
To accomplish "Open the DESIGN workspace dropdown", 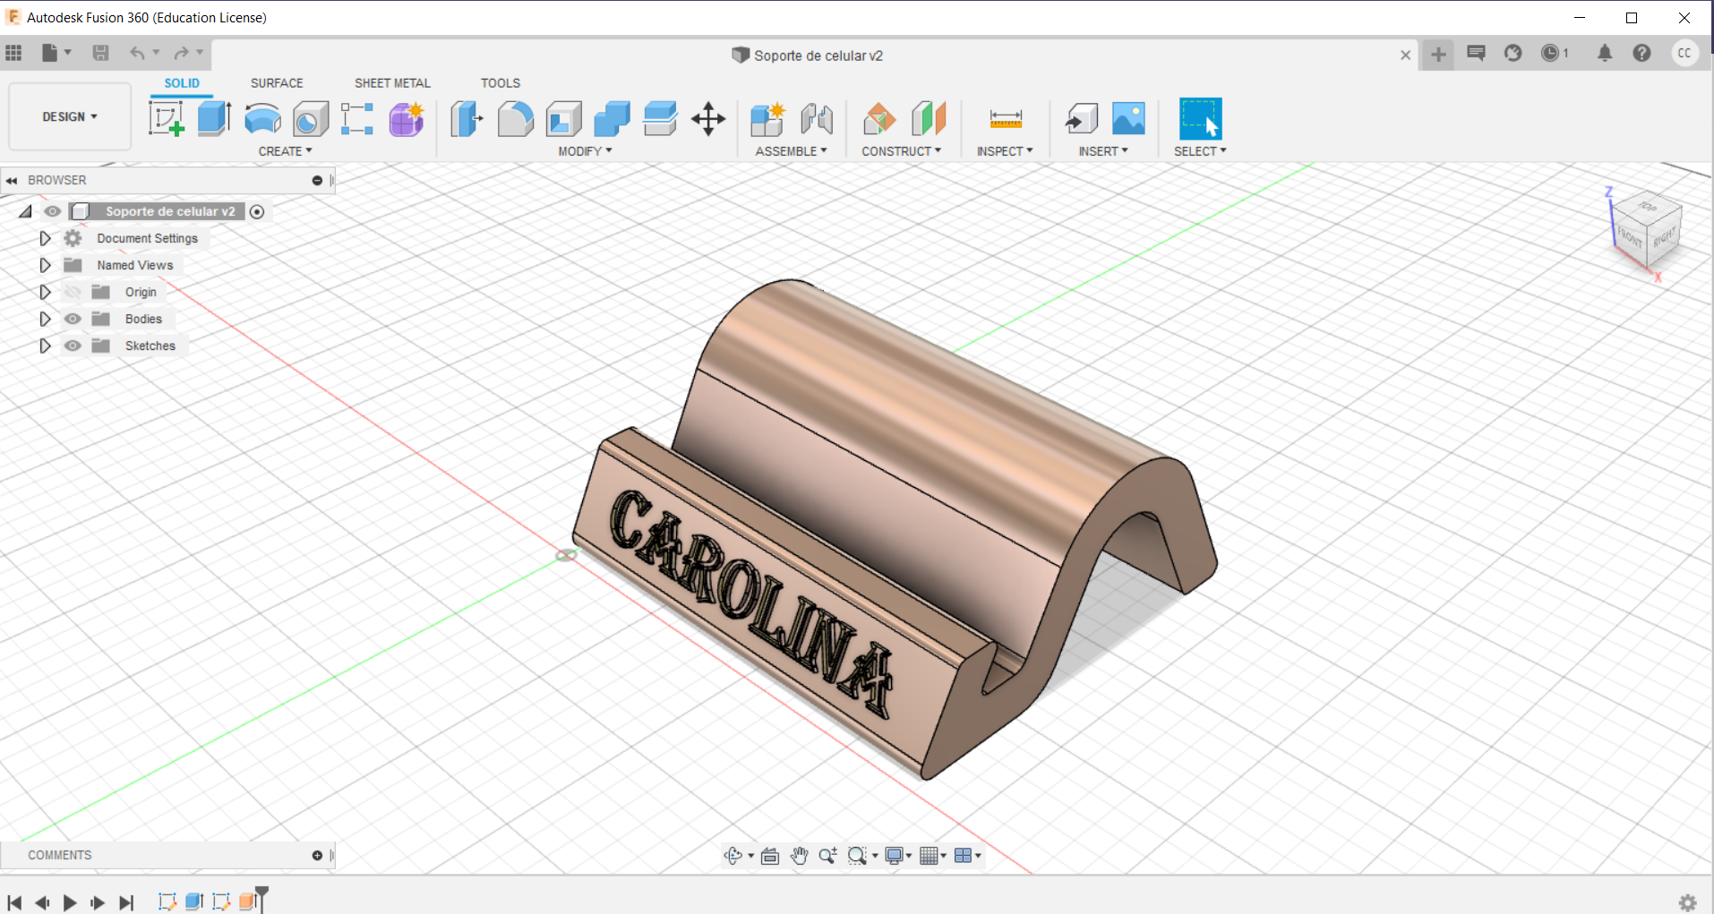I will point(70,116).
